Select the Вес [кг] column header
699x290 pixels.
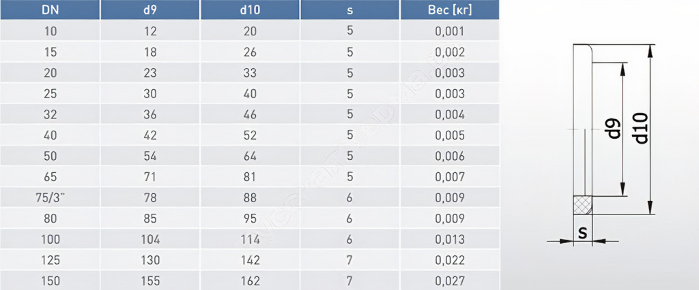click(449, 10)
